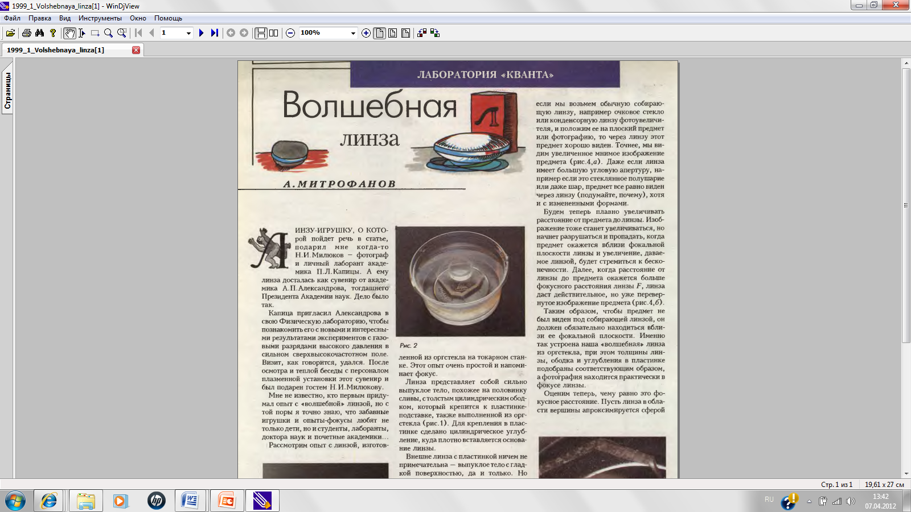Close the 1999_1_Volshebnaya_linza[1] tab
911x512 pixels.
pyautogui.click(x=136, y=50)
